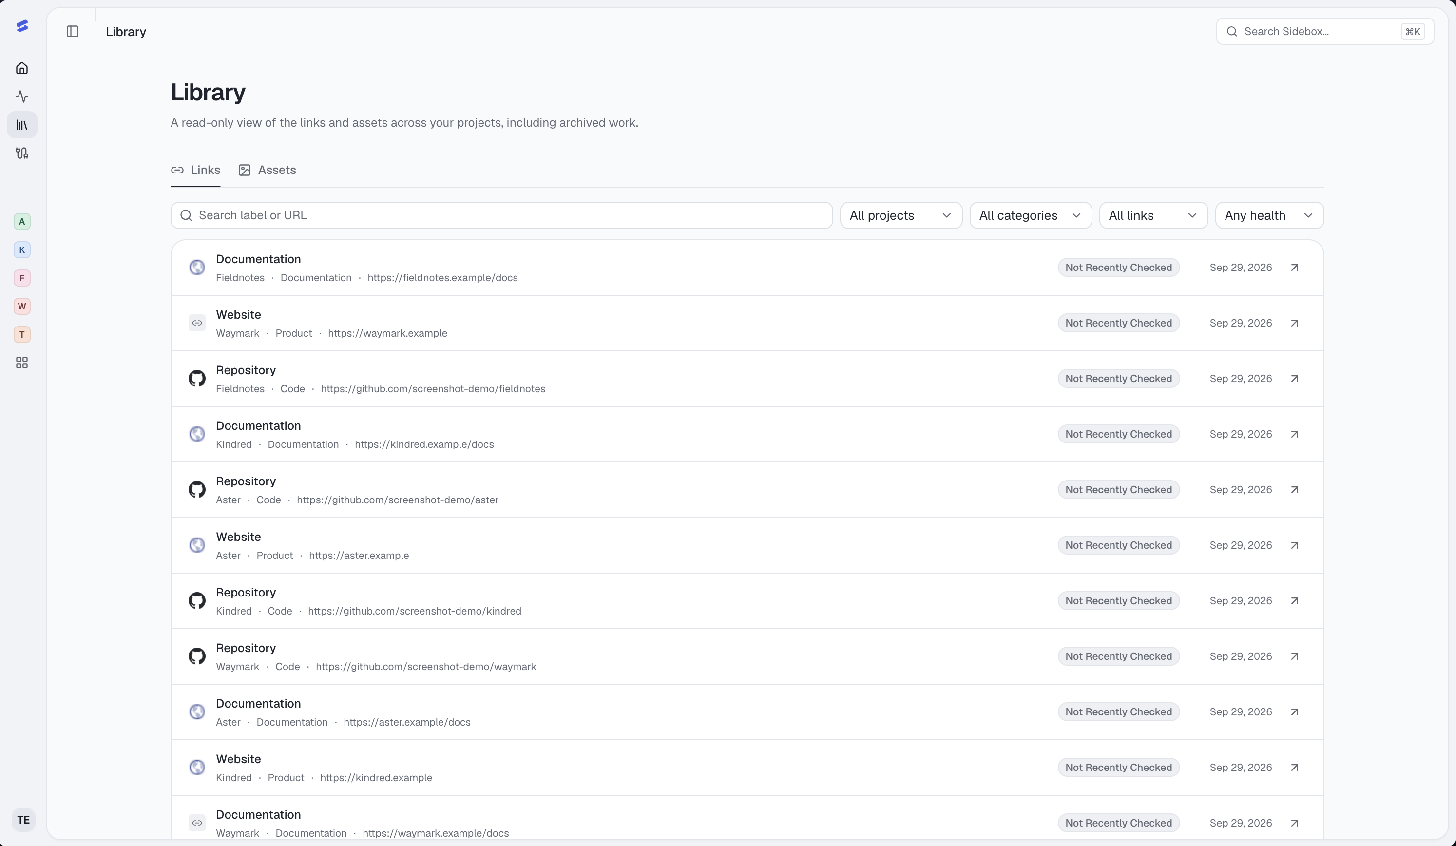Click the https://waymark.example/docs URL text

(x=436, y=833)
